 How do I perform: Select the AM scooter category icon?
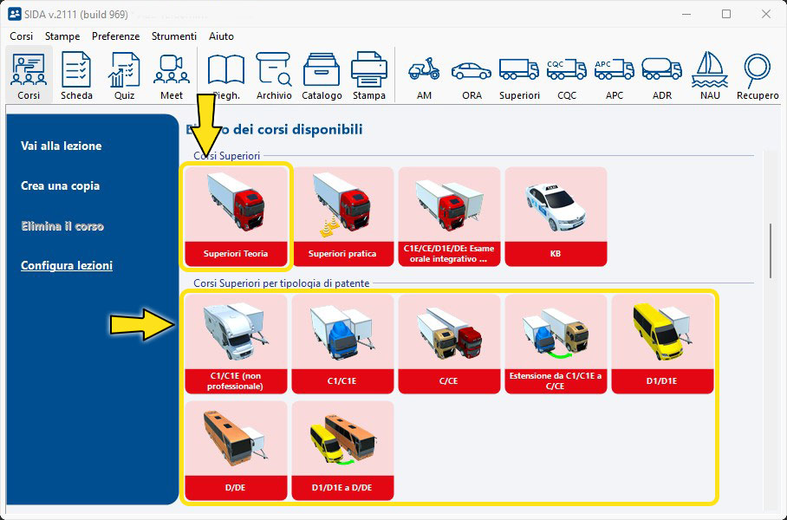point(424,75)
